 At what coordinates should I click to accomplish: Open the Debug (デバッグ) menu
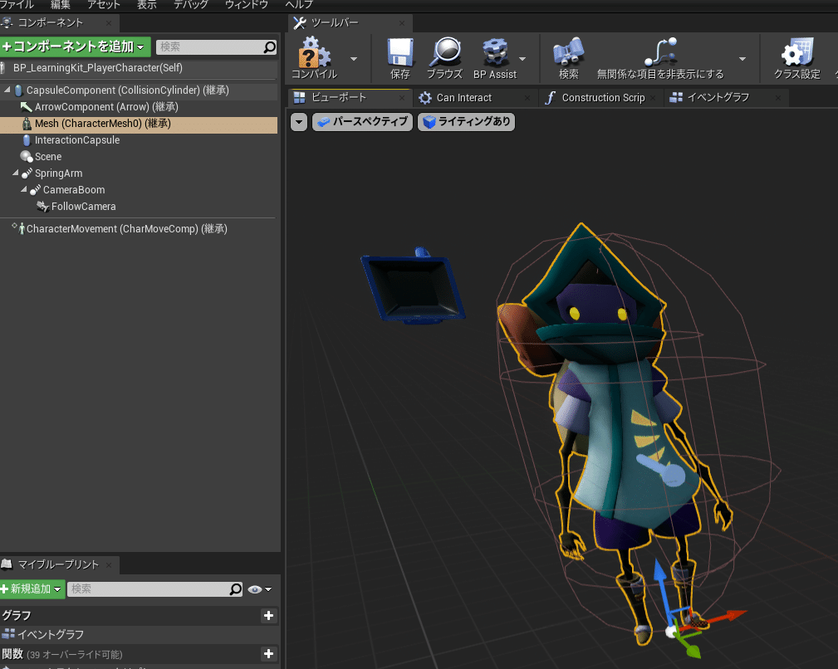191,4
